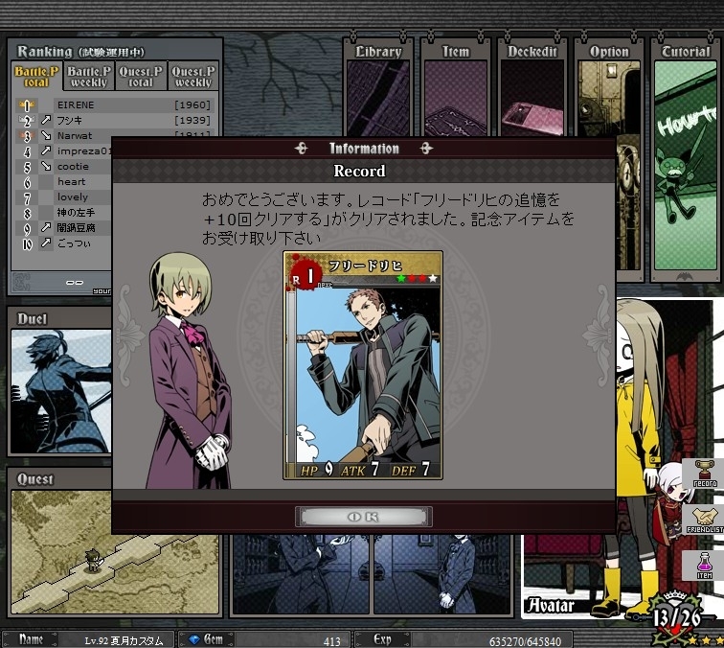The image size is (724, 648).
Task: Open the Avatar panel
Action: pyautogui.click(x=551, y=605)
